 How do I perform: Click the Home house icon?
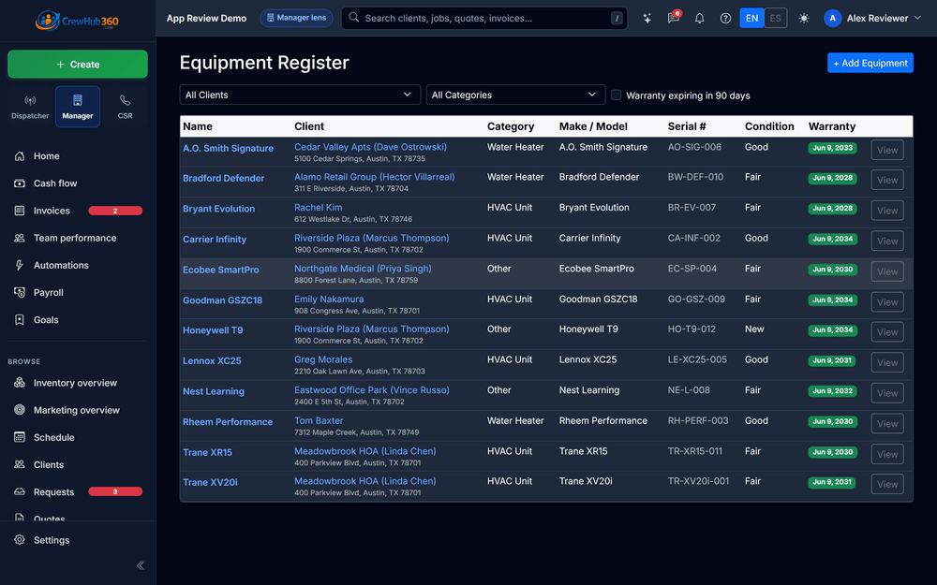[x=20, y=155]
